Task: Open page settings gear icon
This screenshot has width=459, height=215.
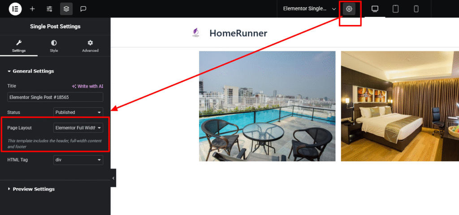Action: pyautogui.click(x=349, y=9)
